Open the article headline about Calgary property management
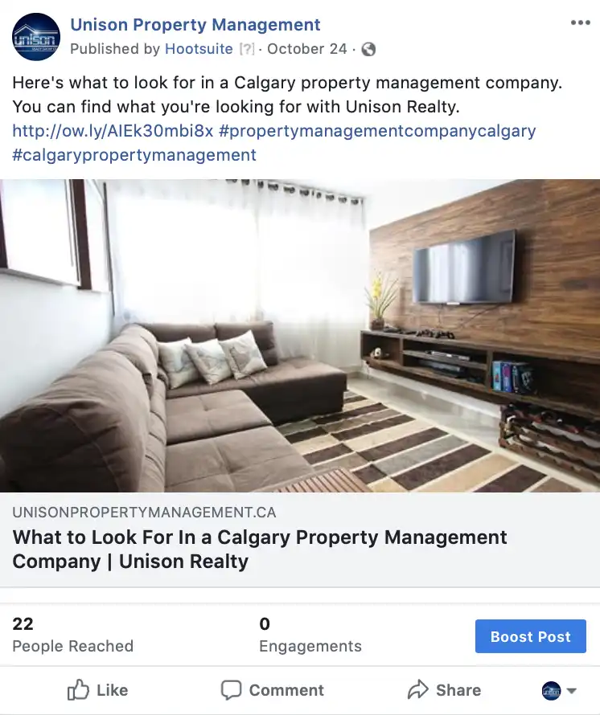This screenshot has width=600, height=715. [259, 549]
